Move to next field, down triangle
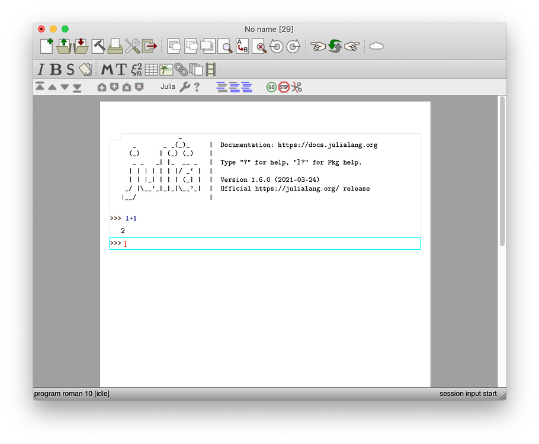The width and height of the screenshot is (539, 444). [65, 87]
